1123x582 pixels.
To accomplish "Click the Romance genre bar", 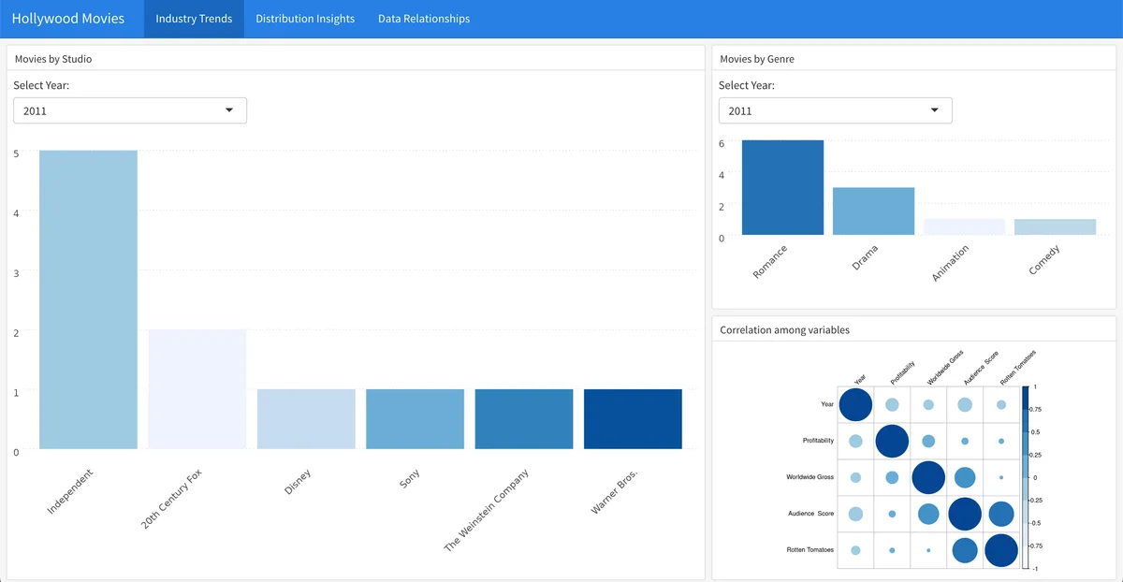I will [x=782, y=188].
